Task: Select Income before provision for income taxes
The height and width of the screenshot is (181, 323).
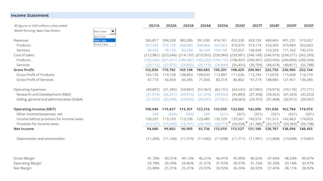Action: click(50, 119)
